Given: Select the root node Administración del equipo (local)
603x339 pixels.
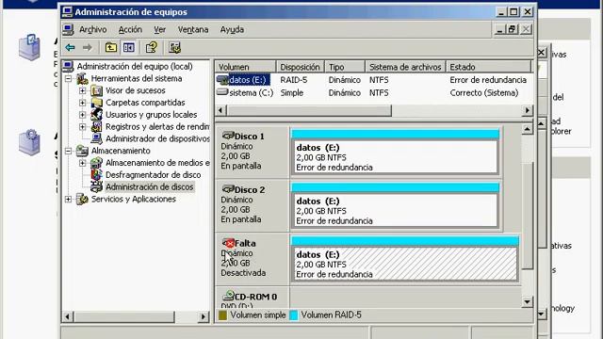Looking at the screenshot, I should tap(135, 67).
